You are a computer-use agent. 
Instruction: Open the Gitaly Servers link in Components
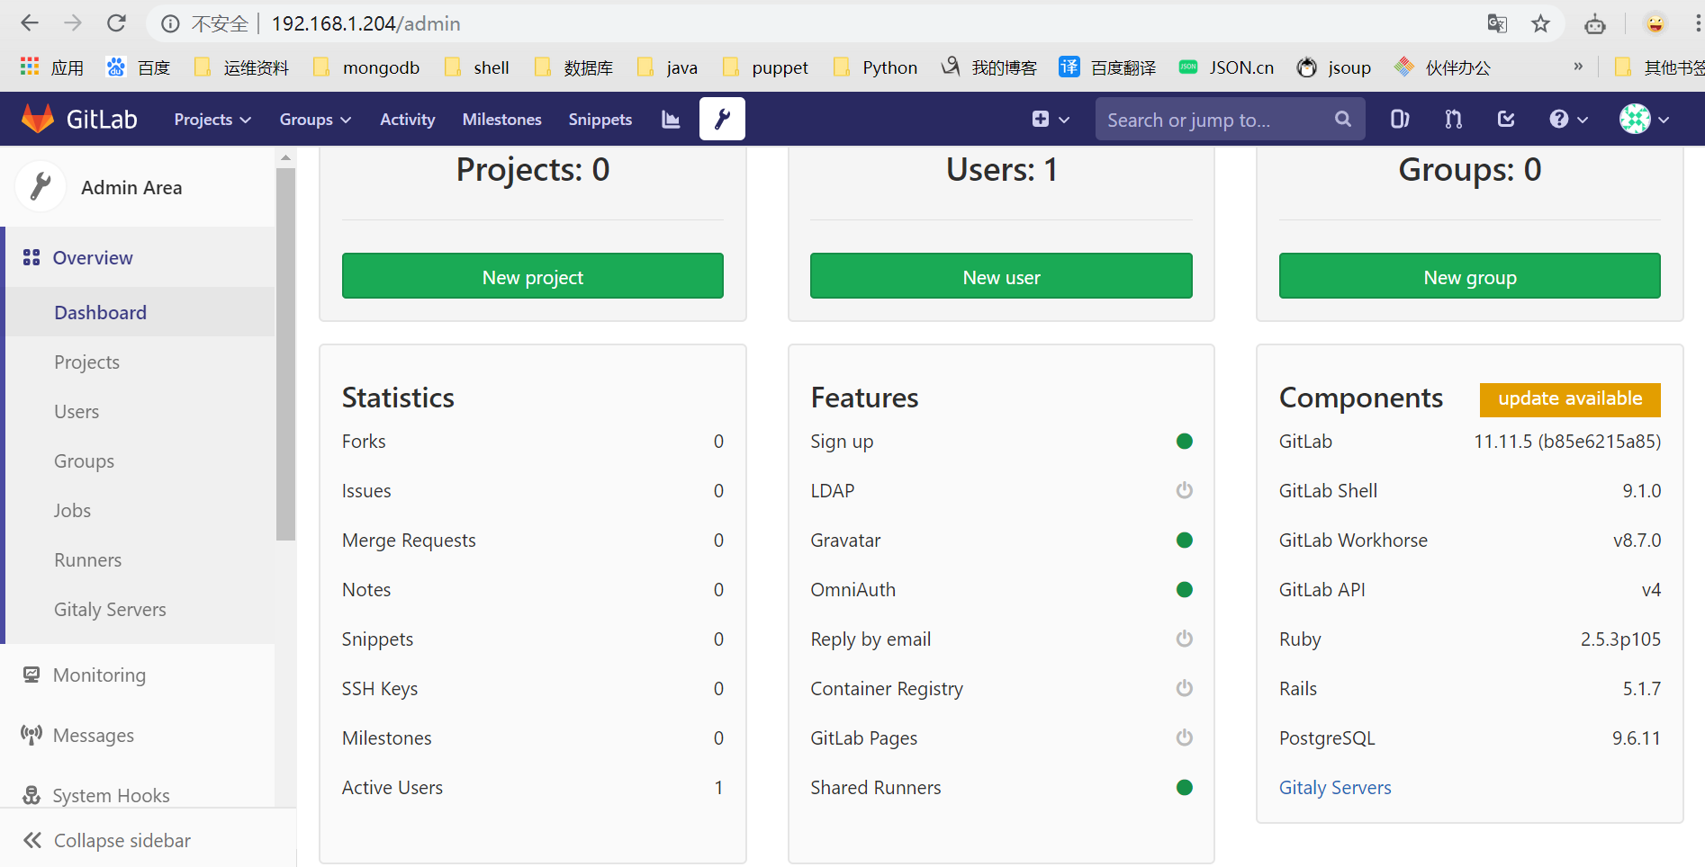coord(1335,787)
